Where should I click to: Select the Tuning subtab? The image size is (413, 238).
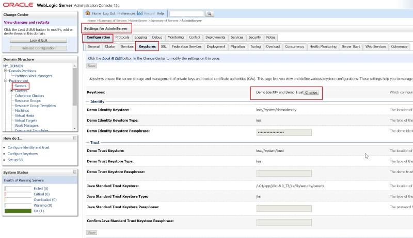coord(255,47)
